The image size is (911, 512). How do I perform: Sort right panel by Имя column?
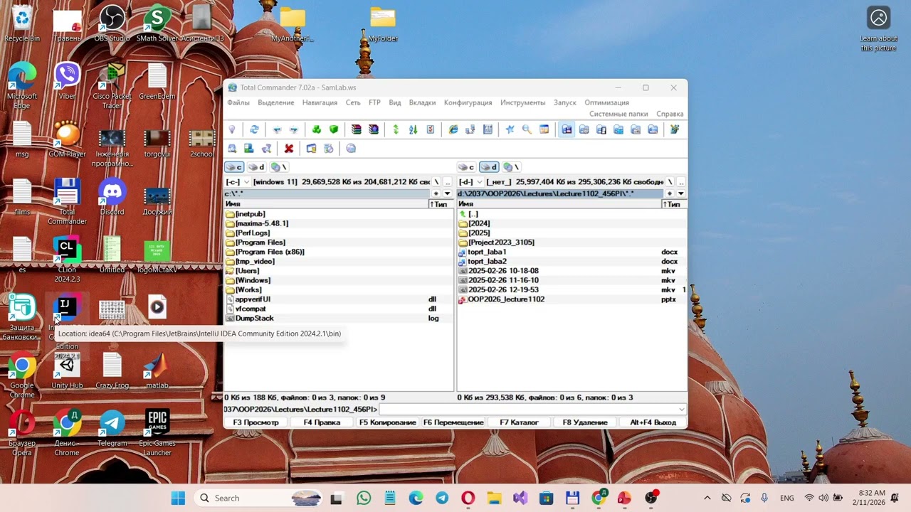pyautogui.click(x=559, y=204)
